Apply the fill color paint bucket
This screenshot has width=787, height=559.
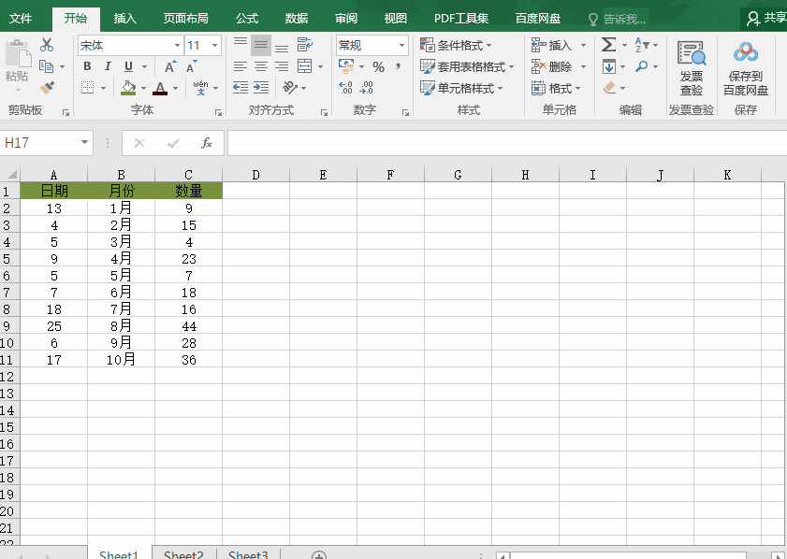[x=128, y=88]
